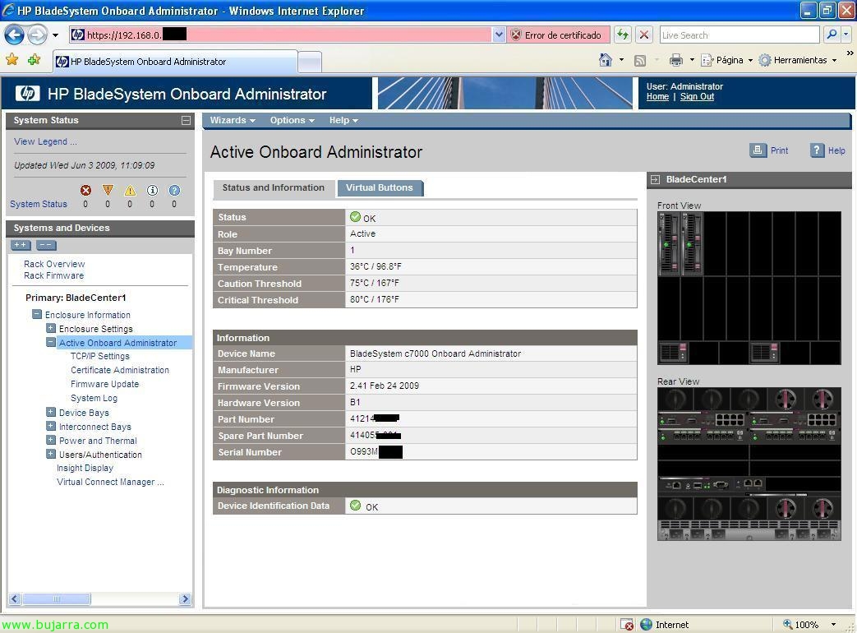Click the sidebar horizontal scrollbar
The height and width of the screenshot is (633, 857).
99,599
